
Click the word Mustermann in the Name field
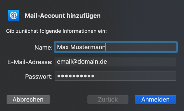click(x=88, y=47)
